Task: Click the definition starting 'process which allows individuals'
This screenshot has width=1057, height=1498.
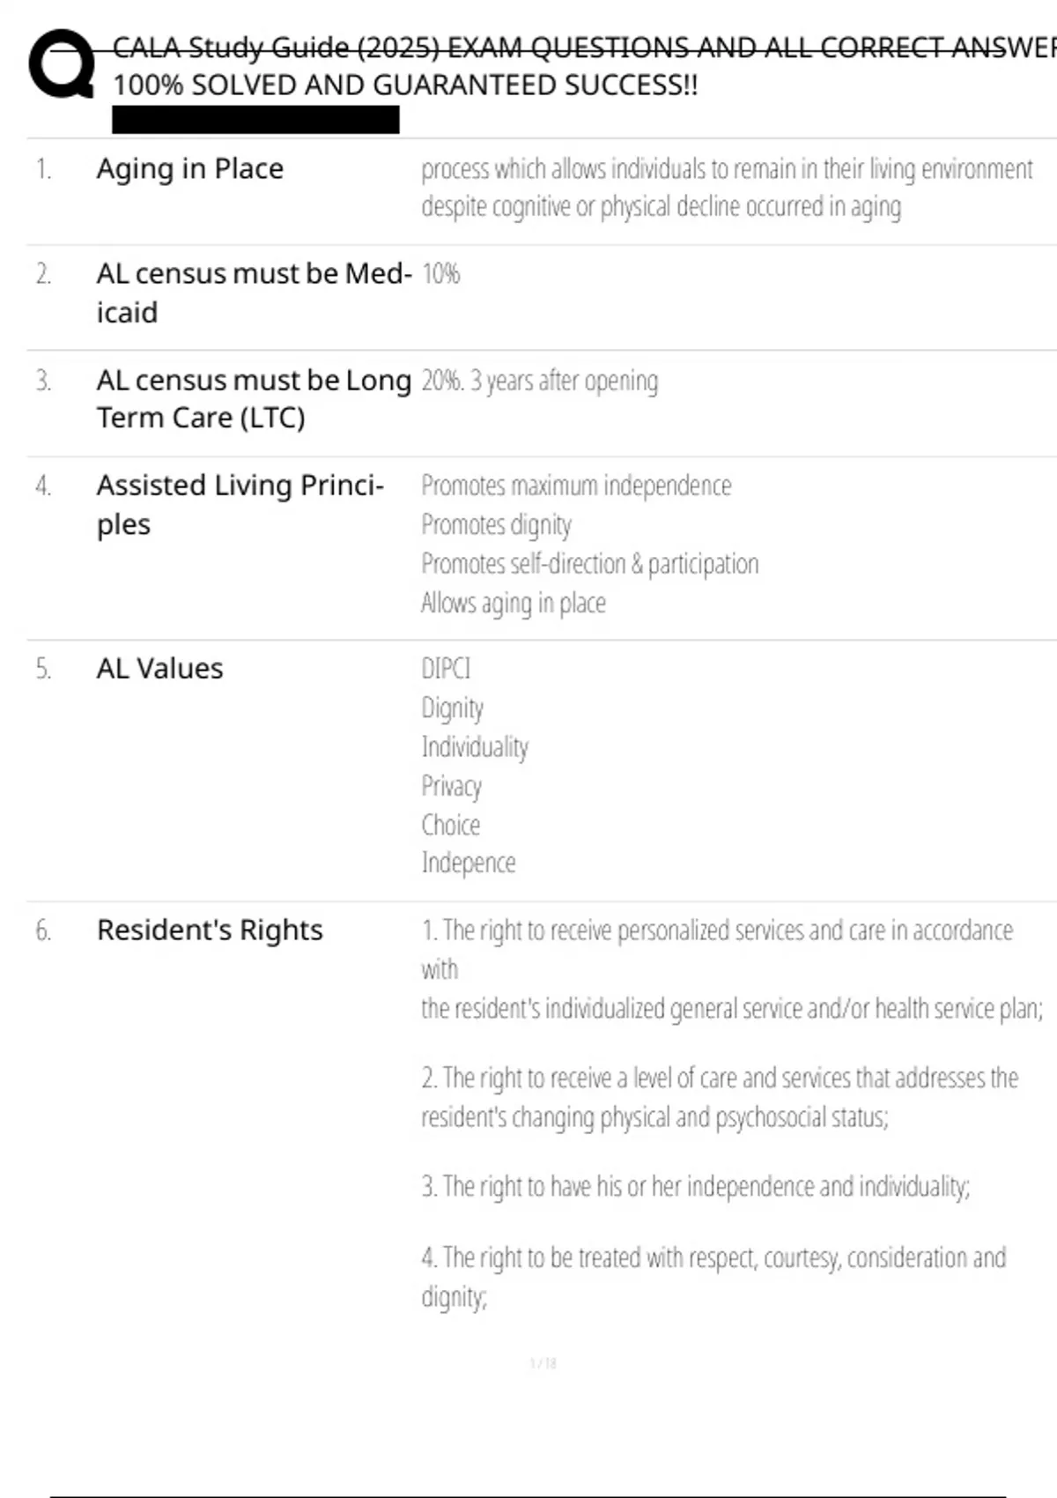Action: (727, 187)
